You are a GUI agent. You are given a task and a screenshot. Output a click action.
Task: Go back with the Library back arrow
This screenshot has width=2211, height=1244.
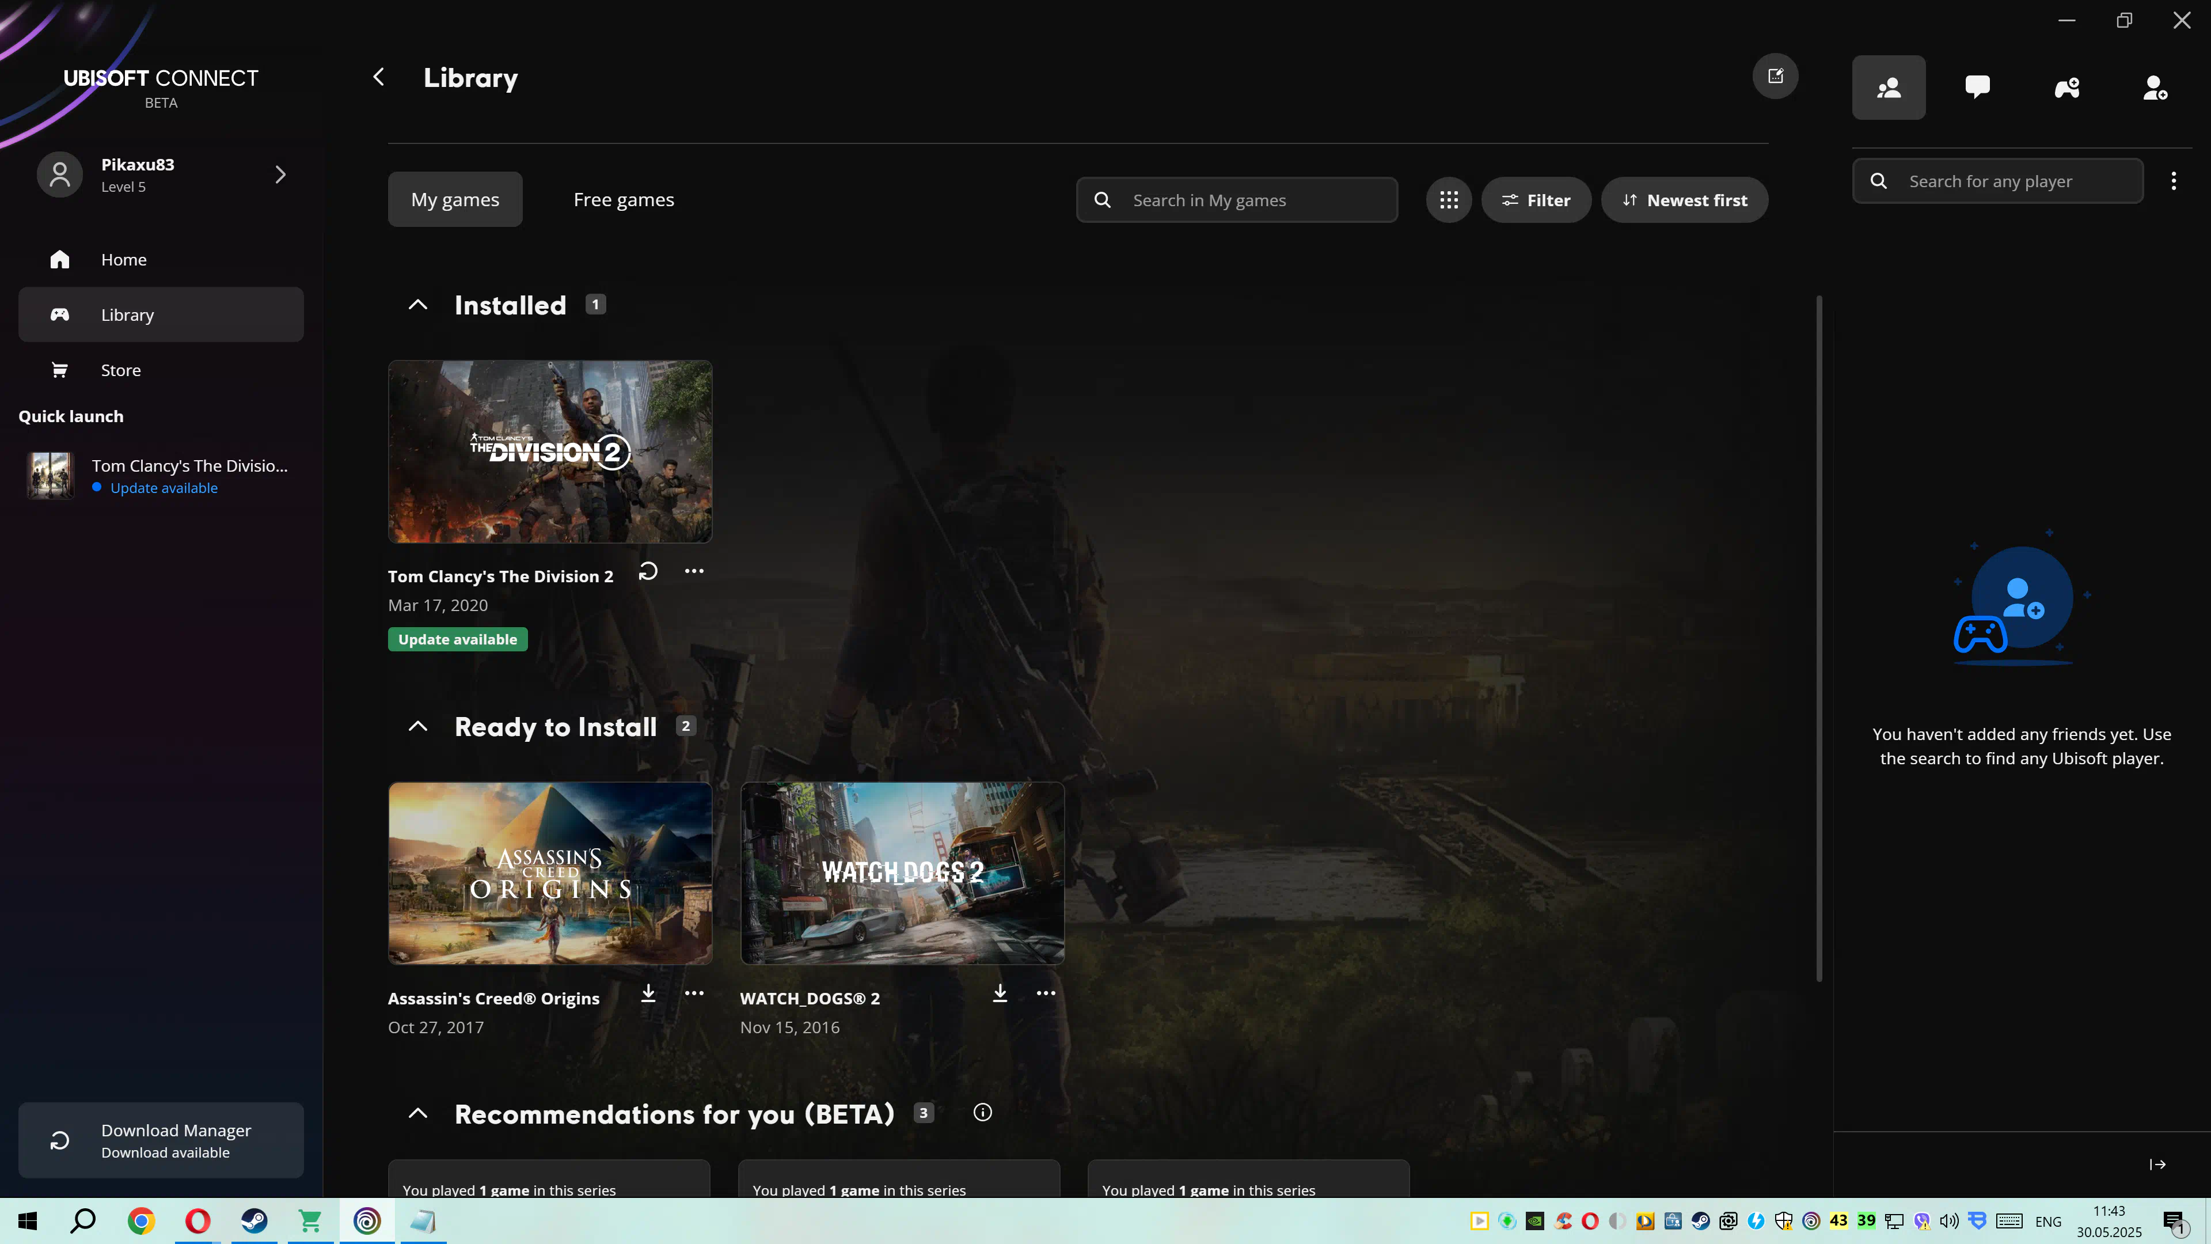point(378,77)
